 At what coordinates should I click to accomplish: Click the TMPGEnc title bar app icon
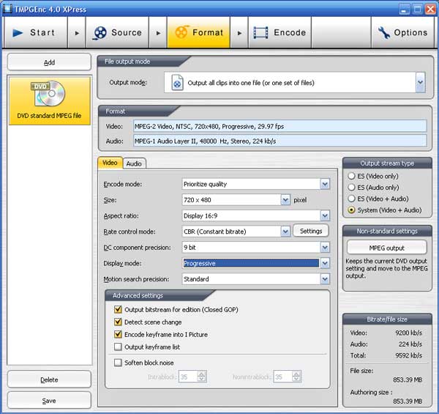(7, 8)
